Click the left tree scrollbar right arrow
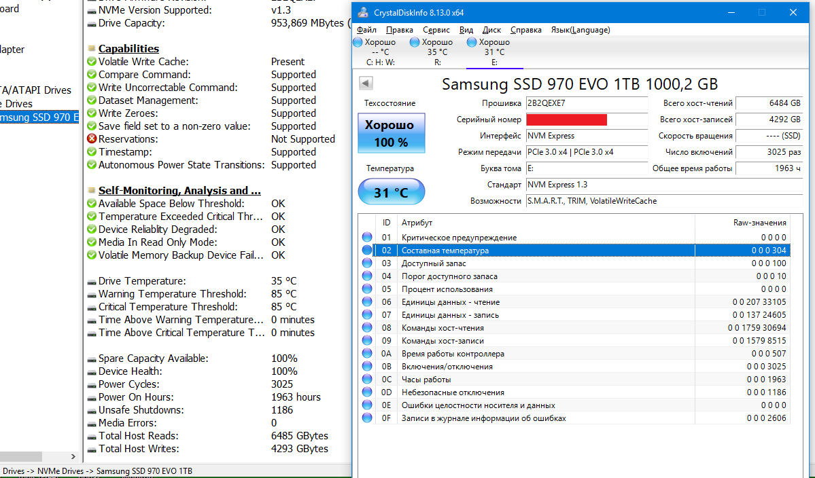 (x=73, y=457)
